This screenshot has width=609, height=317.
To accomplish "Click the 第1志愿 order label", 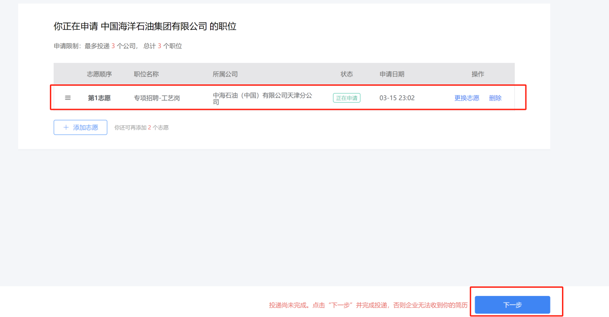I will (x=99, y=98).
